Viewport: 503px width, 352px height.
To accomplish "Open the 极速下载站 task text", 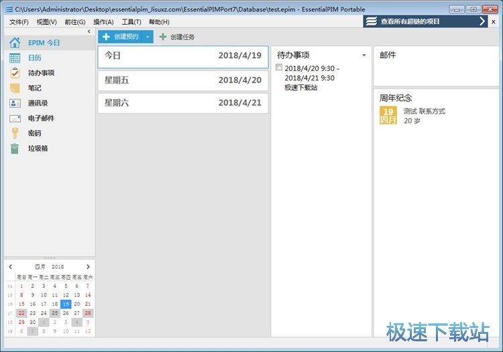I will [x=301, y=88].
